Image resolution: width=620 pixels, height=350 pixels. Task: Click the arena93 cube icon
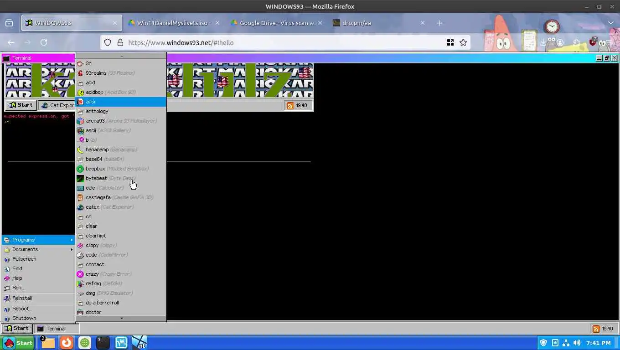pyautogui.click(x=80, y=121)
